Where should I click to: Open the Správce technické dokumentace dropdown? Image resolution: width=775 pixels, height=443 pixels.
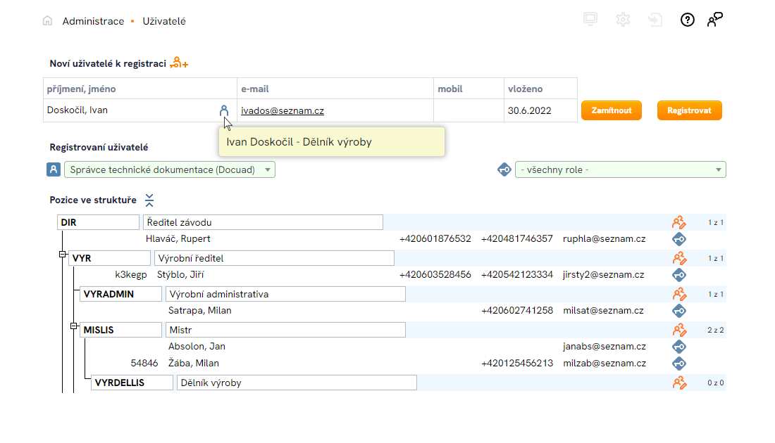click(169, 169)
